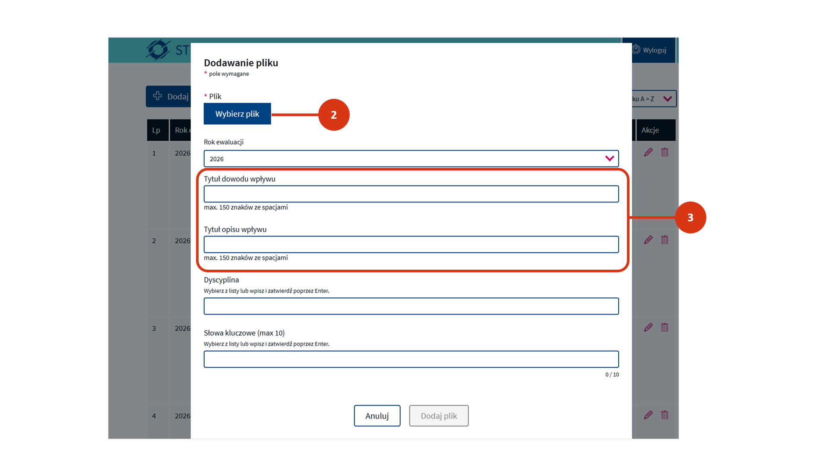
Task: Click the trash delete icon in row 2
Action: click(664, 240)
